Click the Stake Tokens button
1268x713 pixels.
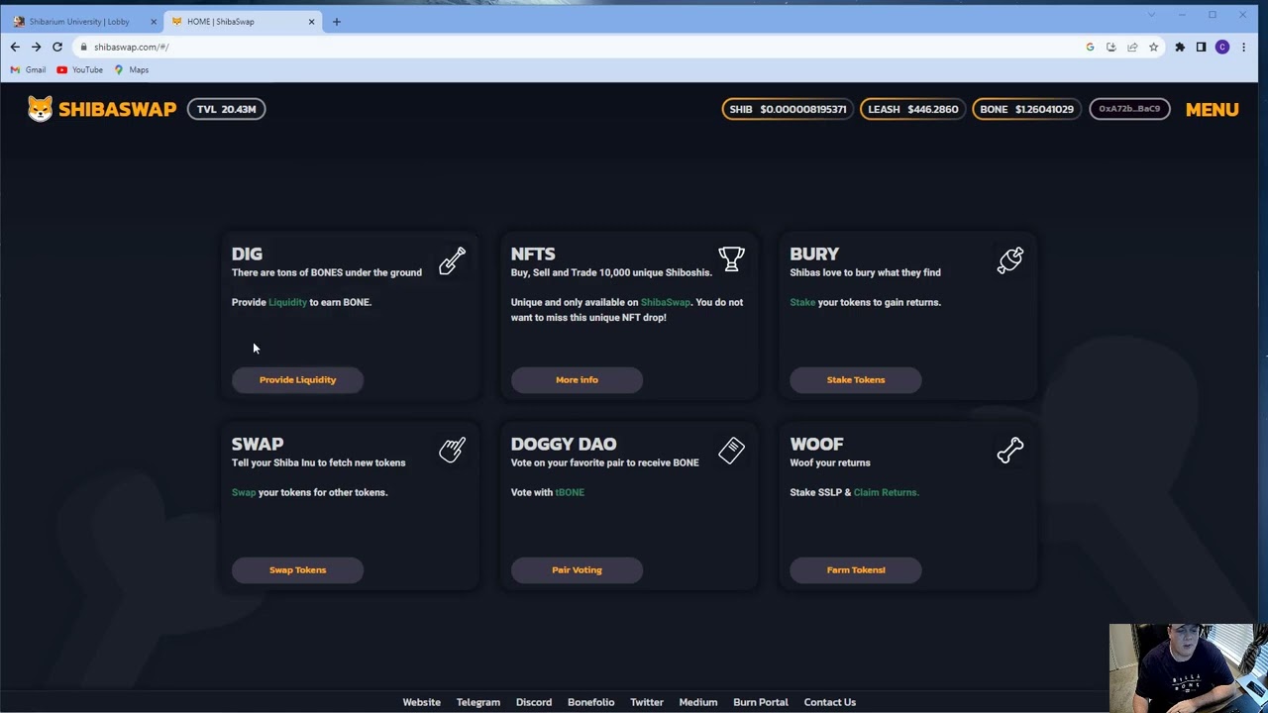(x=856, y=379)
